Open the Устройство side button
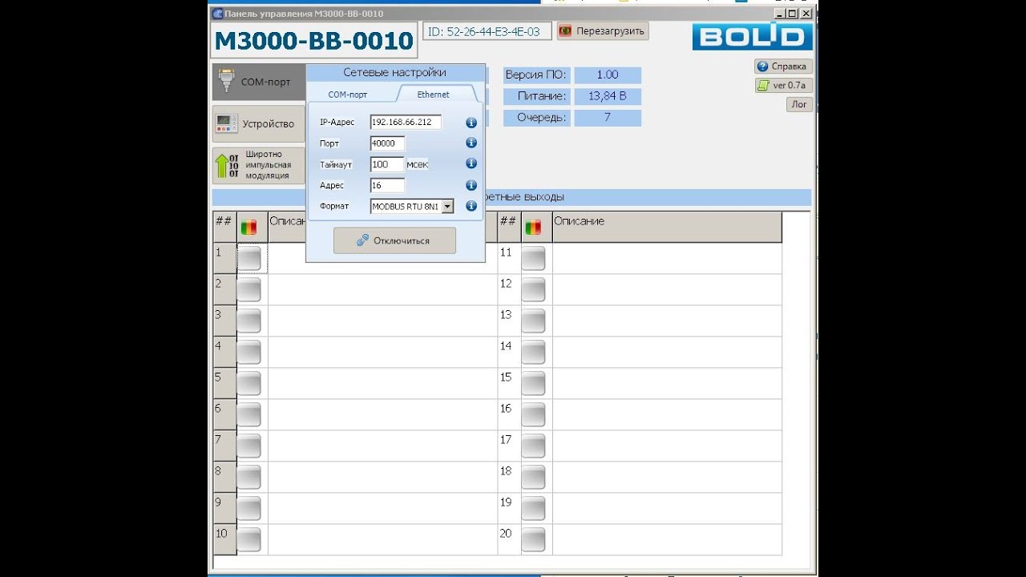Screen dimensions: 1026x577 coord(259,124)
